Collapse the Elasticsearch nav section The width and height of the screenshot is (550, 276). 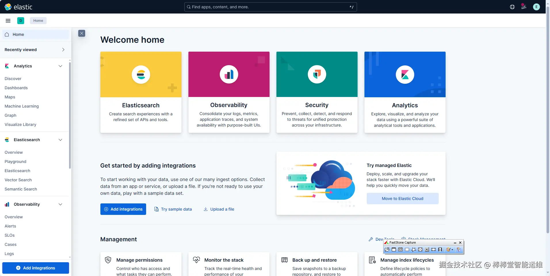click(60, 140)
